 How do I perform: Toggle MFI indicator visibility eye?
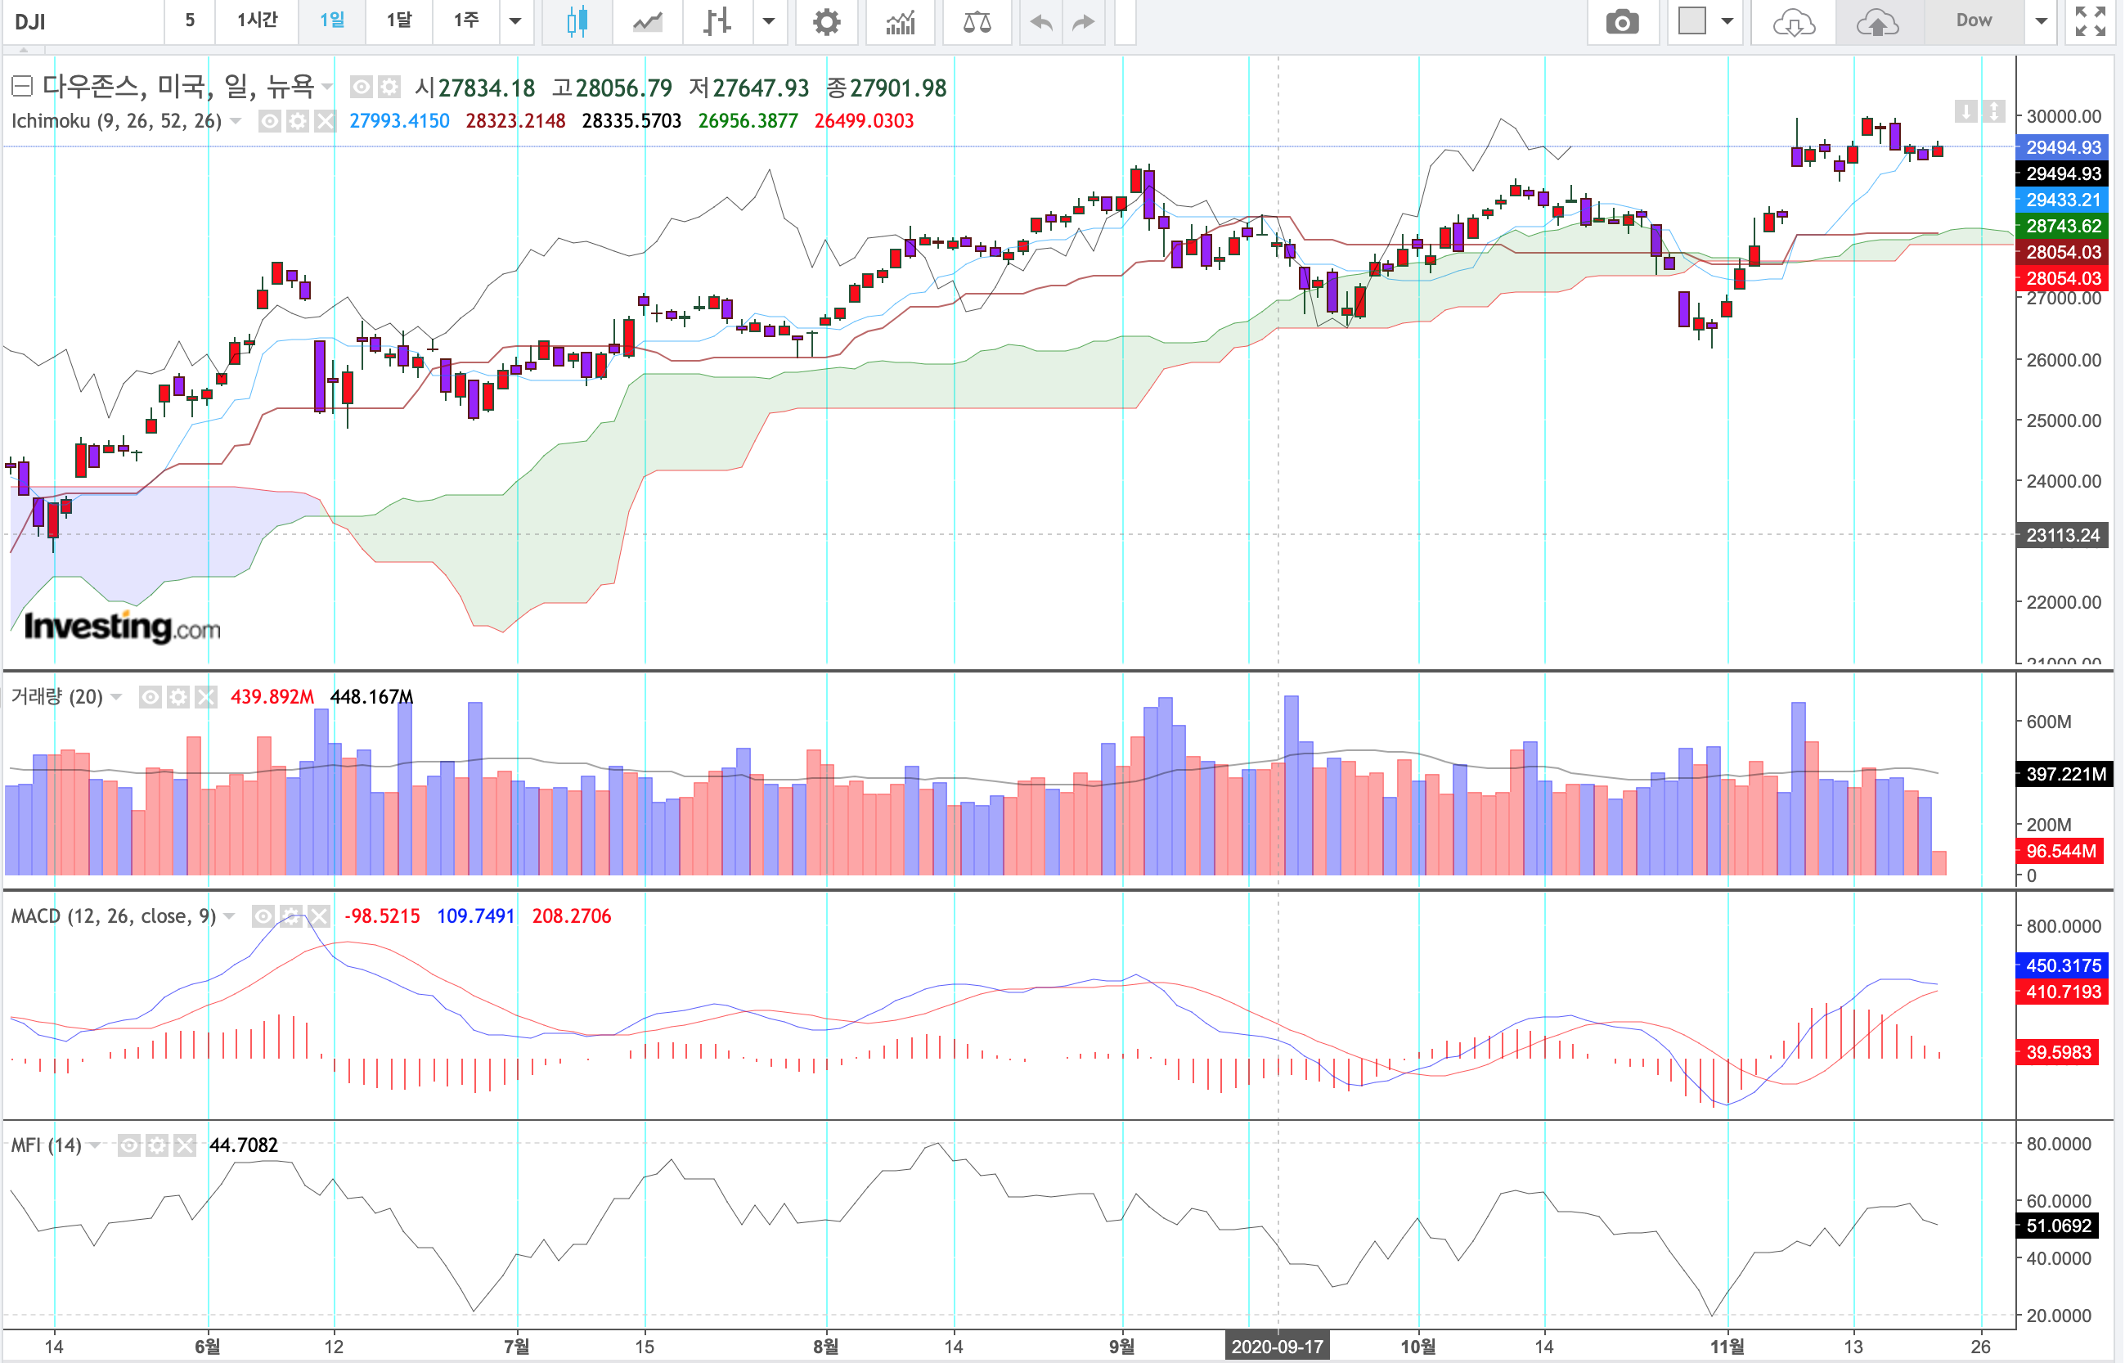point(129,1145)
